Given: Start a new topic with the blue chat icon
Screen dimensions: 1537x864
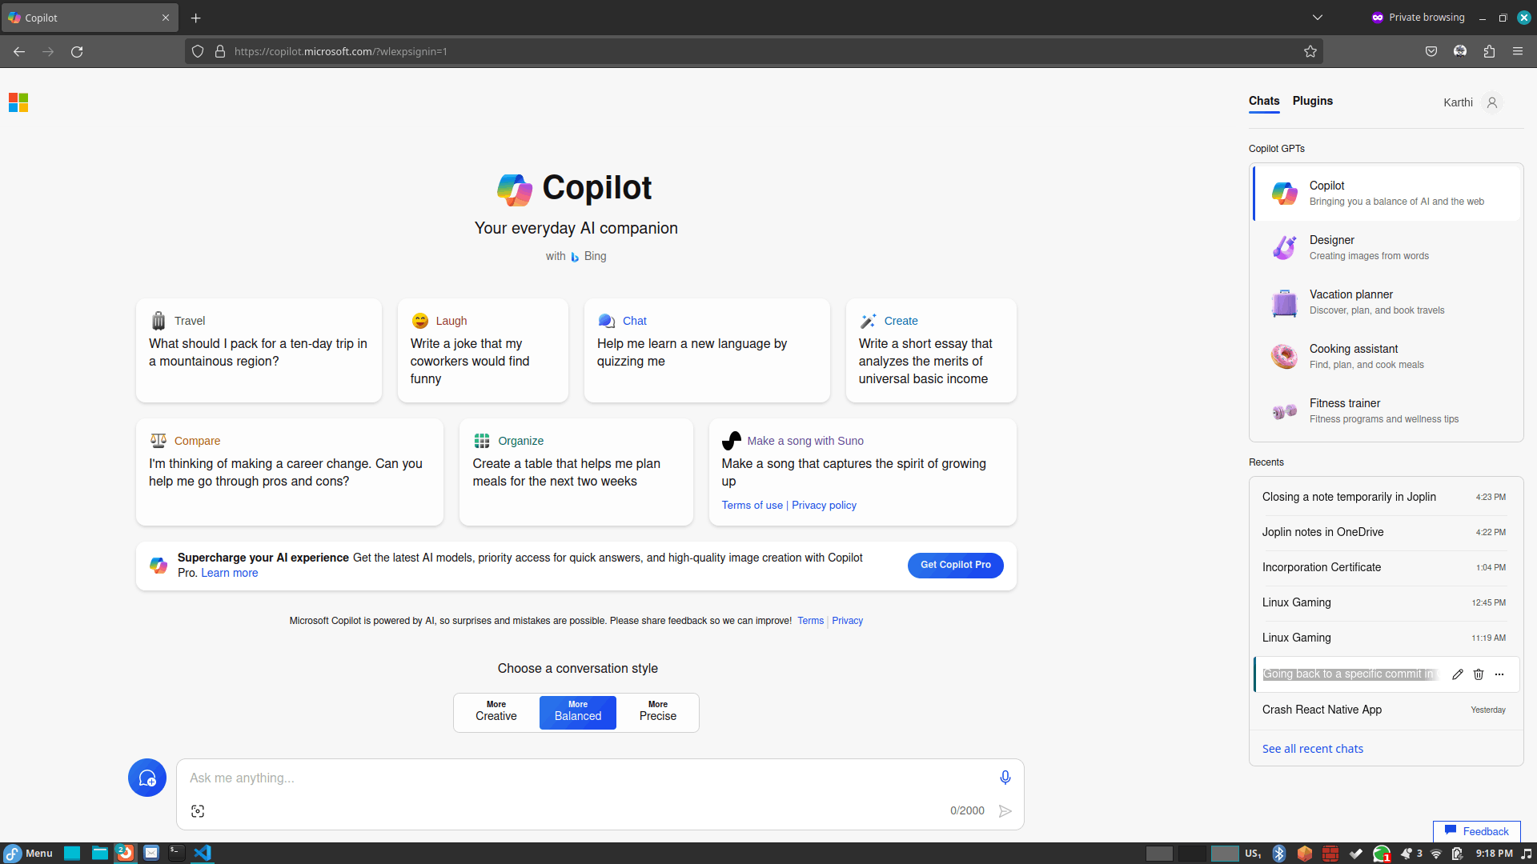Looking at the screenshot, I should coord(147,778).
